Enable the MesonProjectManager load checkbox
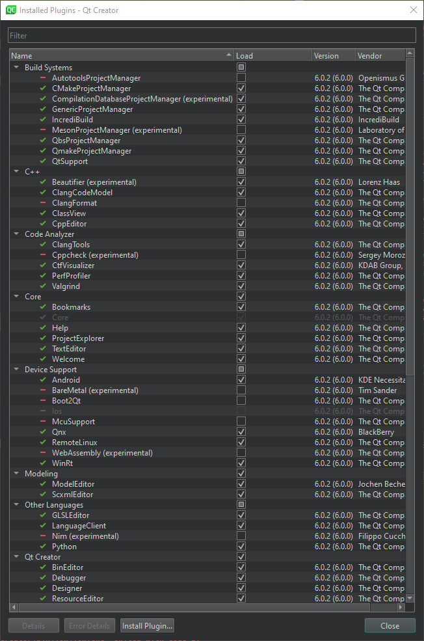The width and height of the screenshot is (424, 641). 241,130
